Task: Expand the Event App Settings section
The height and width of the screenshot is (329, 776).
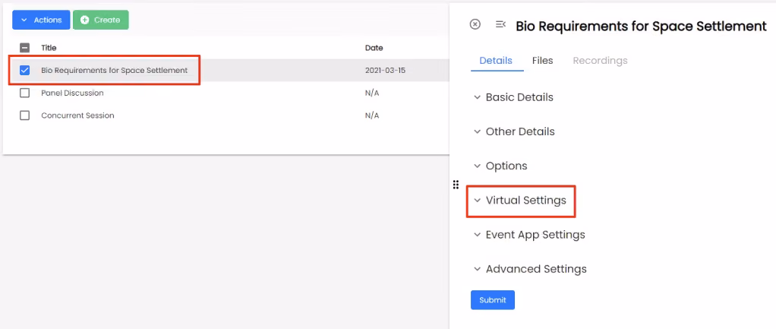Action: pos(529,234)
